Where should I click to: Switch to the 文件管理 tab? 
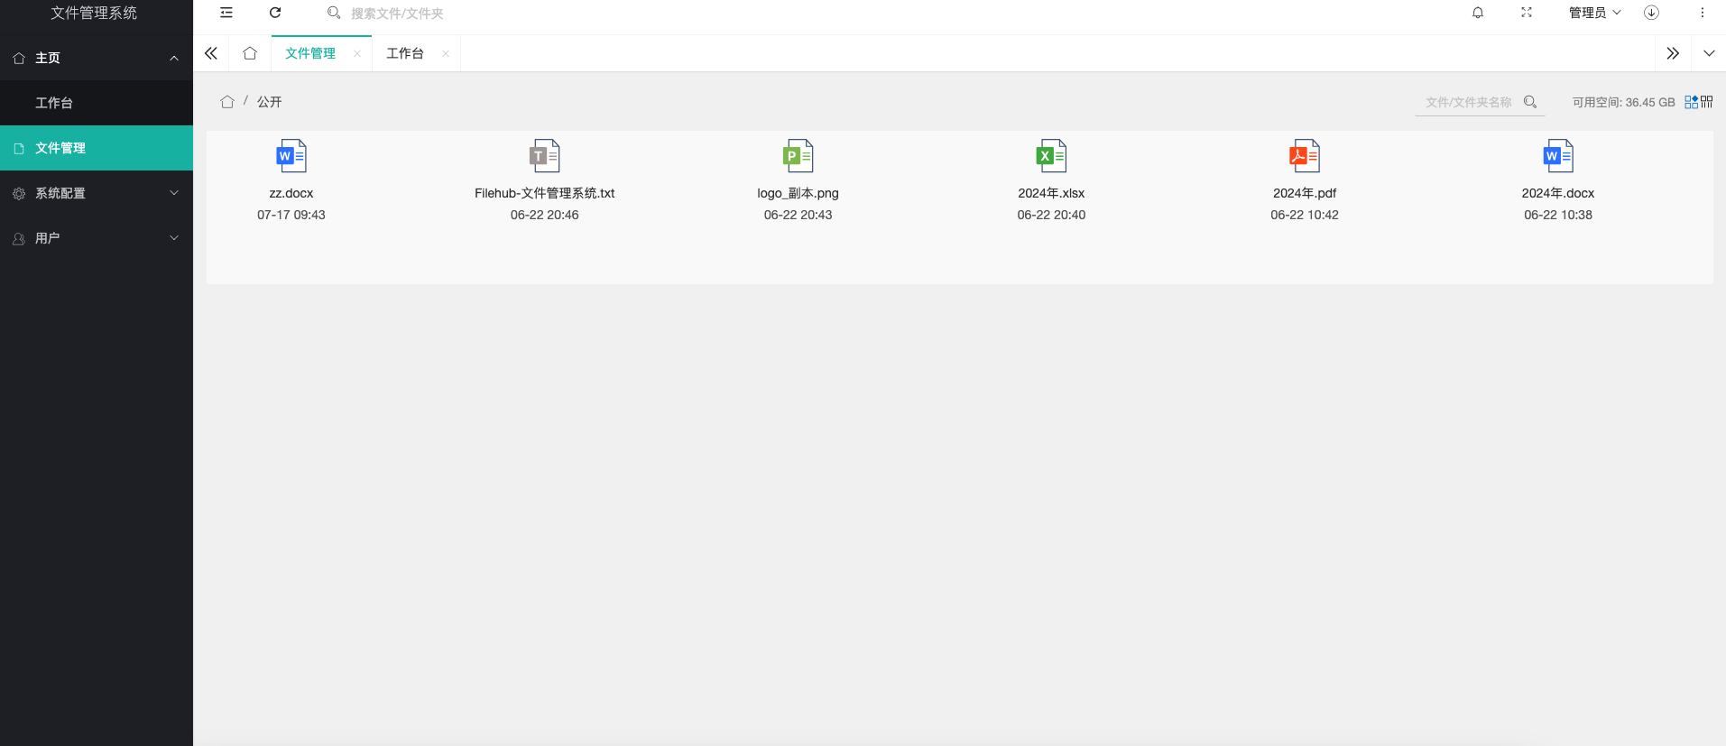[x=310, y=53]
